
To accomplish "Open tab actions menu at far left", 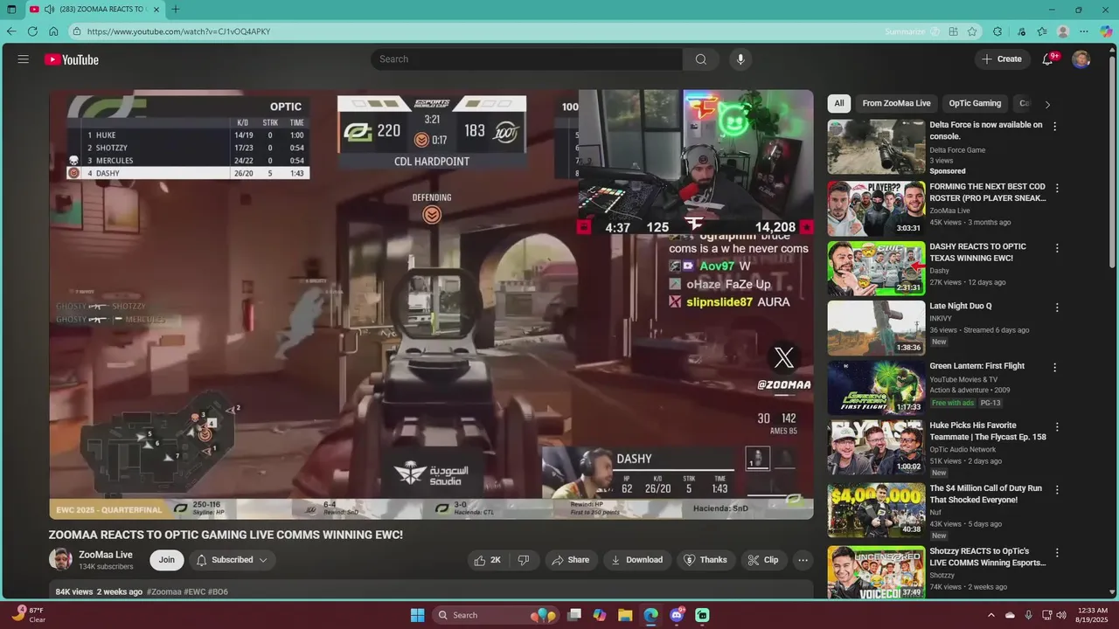I will (x=11, y=10).
